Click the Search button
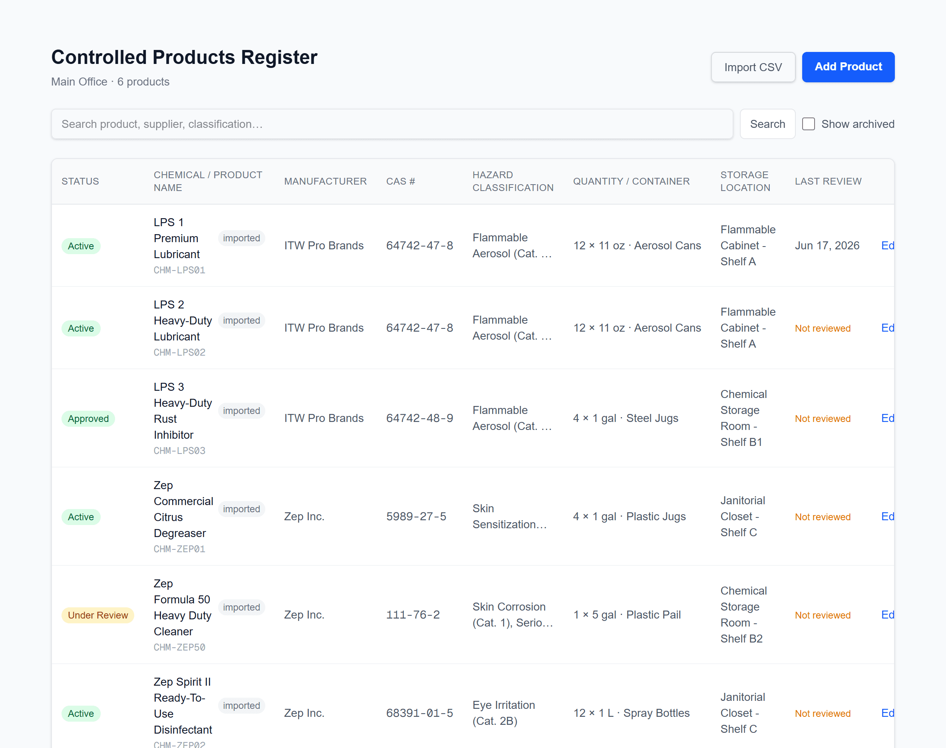946x748 pixels. tap(767, 124)
